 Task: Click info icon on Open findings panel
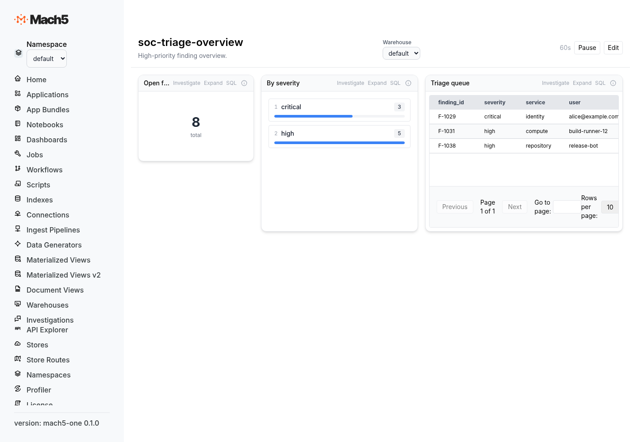click(x=244, y=83)
